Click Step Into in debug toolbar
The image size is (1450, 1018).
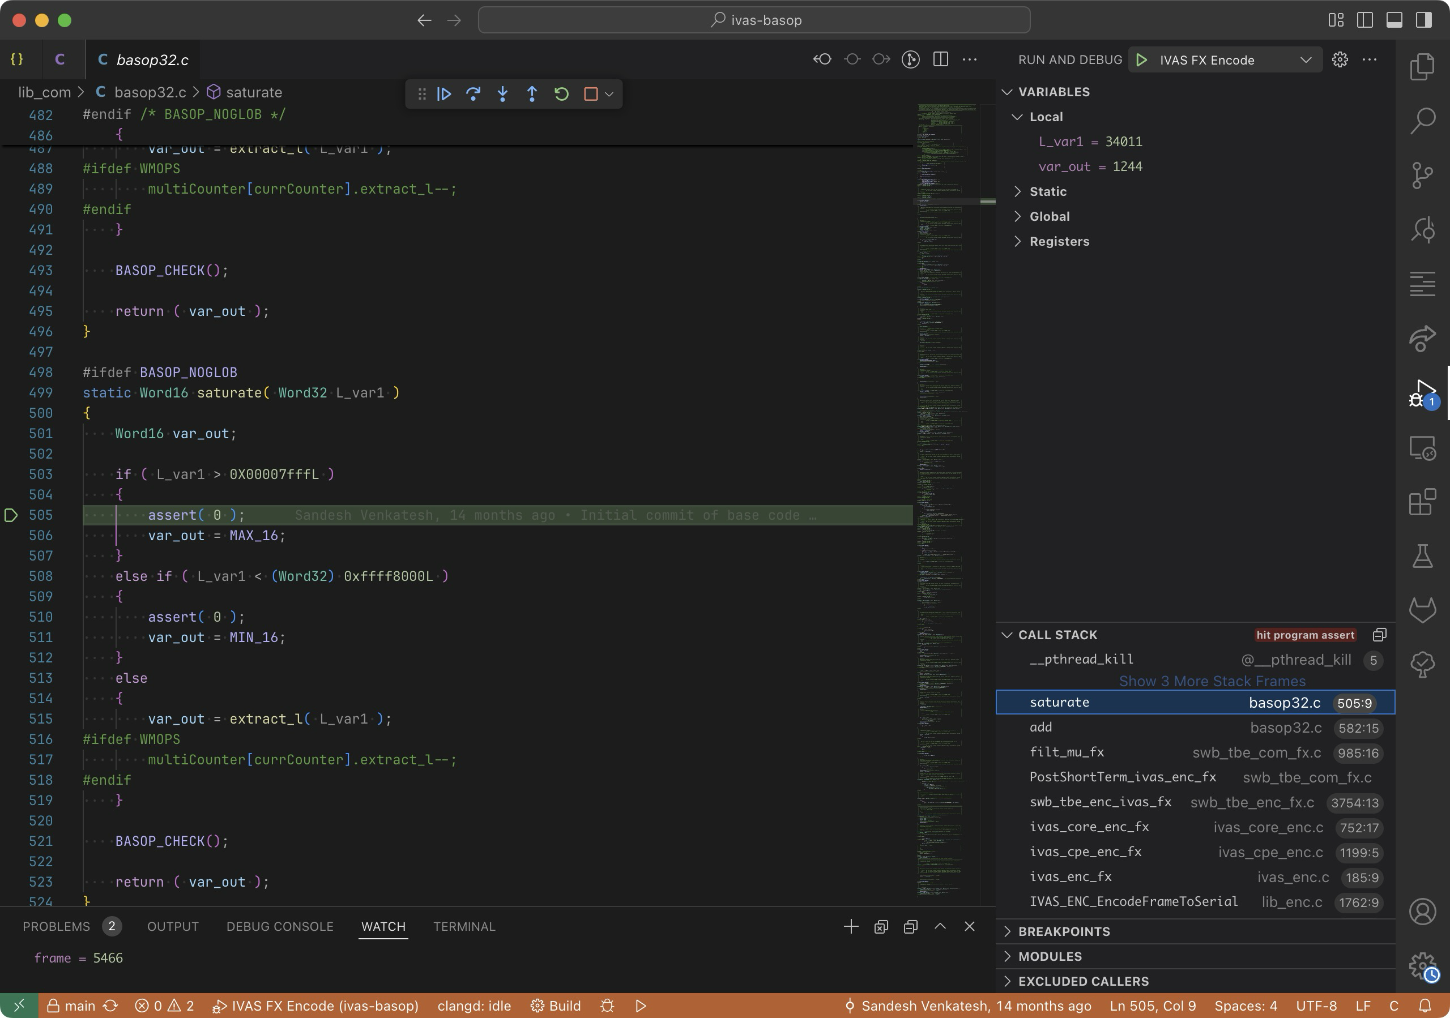(503, 94)
